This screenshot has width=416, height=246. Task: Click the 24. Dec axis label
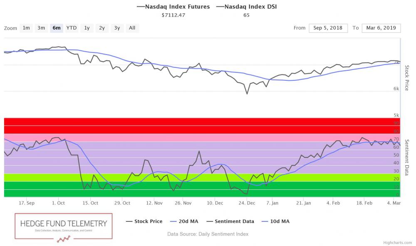point(247,203)
